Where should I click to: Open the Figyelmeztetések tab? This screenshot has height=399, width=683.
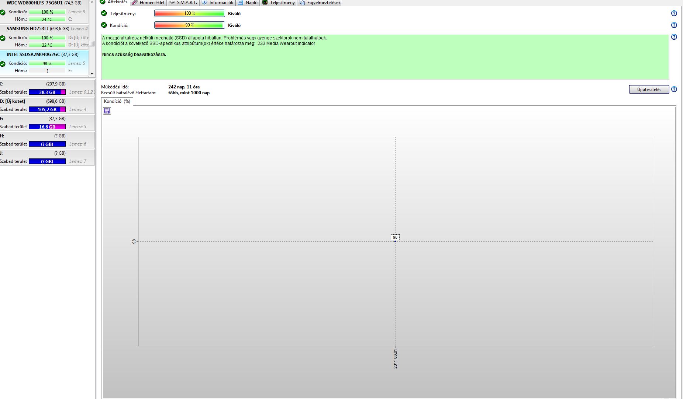tap(320, 3)
